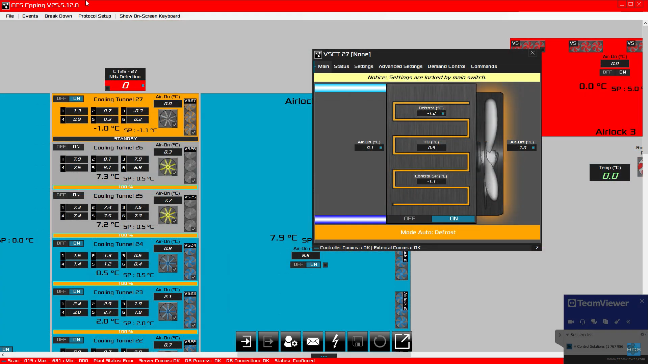Click the CT25 - 27 NH₃ Detection indicator

125,79
